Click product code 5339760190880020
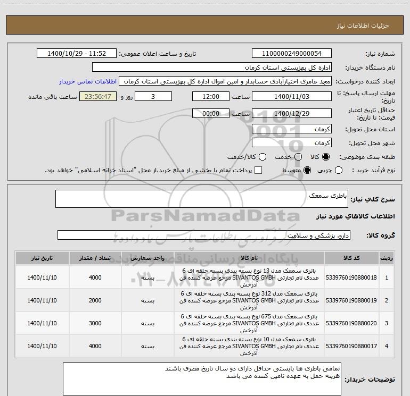 click(x=351, y=323)
